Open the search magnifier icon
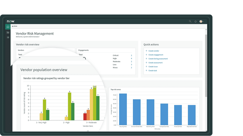The width and height of the screenshot is (243, 136). [x=190, y=21]
